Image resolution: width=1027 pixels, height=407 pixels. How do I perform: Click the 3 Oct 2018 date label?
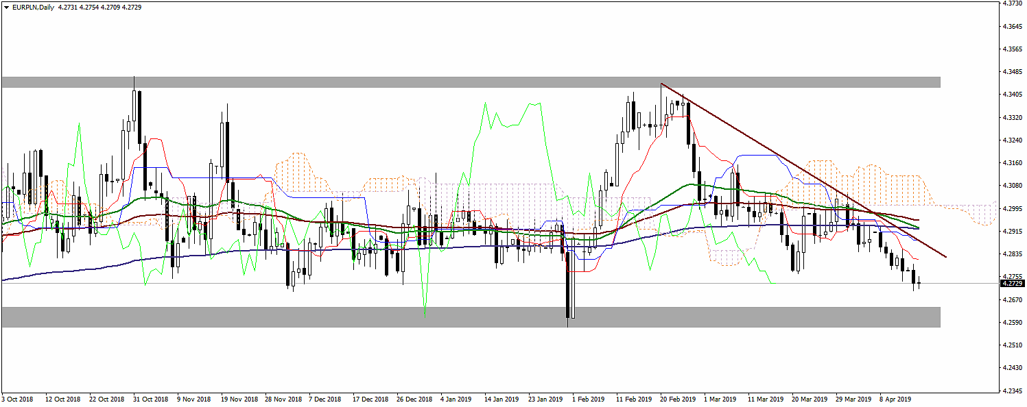pyautogui.click(x=17, y=399)
